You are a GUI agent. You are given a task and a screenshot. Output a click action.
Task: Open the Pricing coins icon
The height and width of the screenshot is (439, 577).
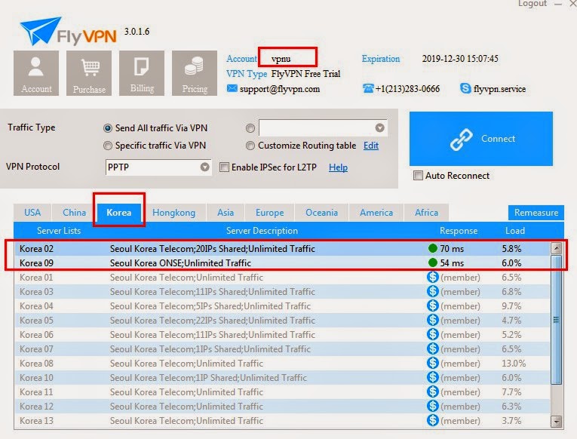pyautogui.click(x=195, y=73)
